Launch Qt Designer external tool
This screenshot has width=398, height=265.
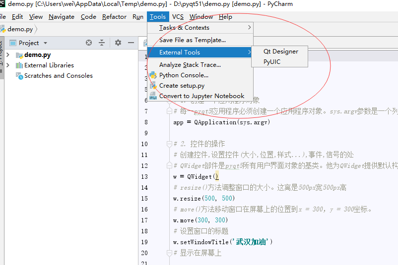[x=280, y=52]
